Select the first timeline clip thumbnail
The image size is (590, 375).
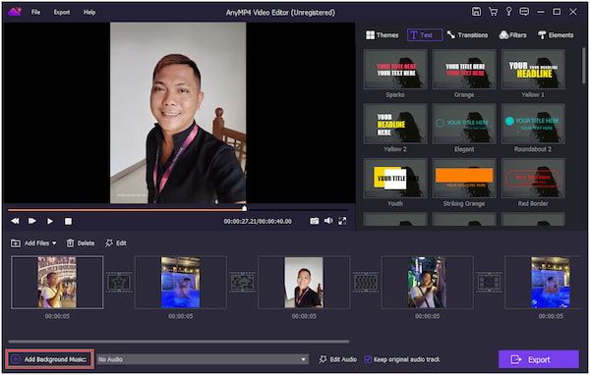(57, 282)
